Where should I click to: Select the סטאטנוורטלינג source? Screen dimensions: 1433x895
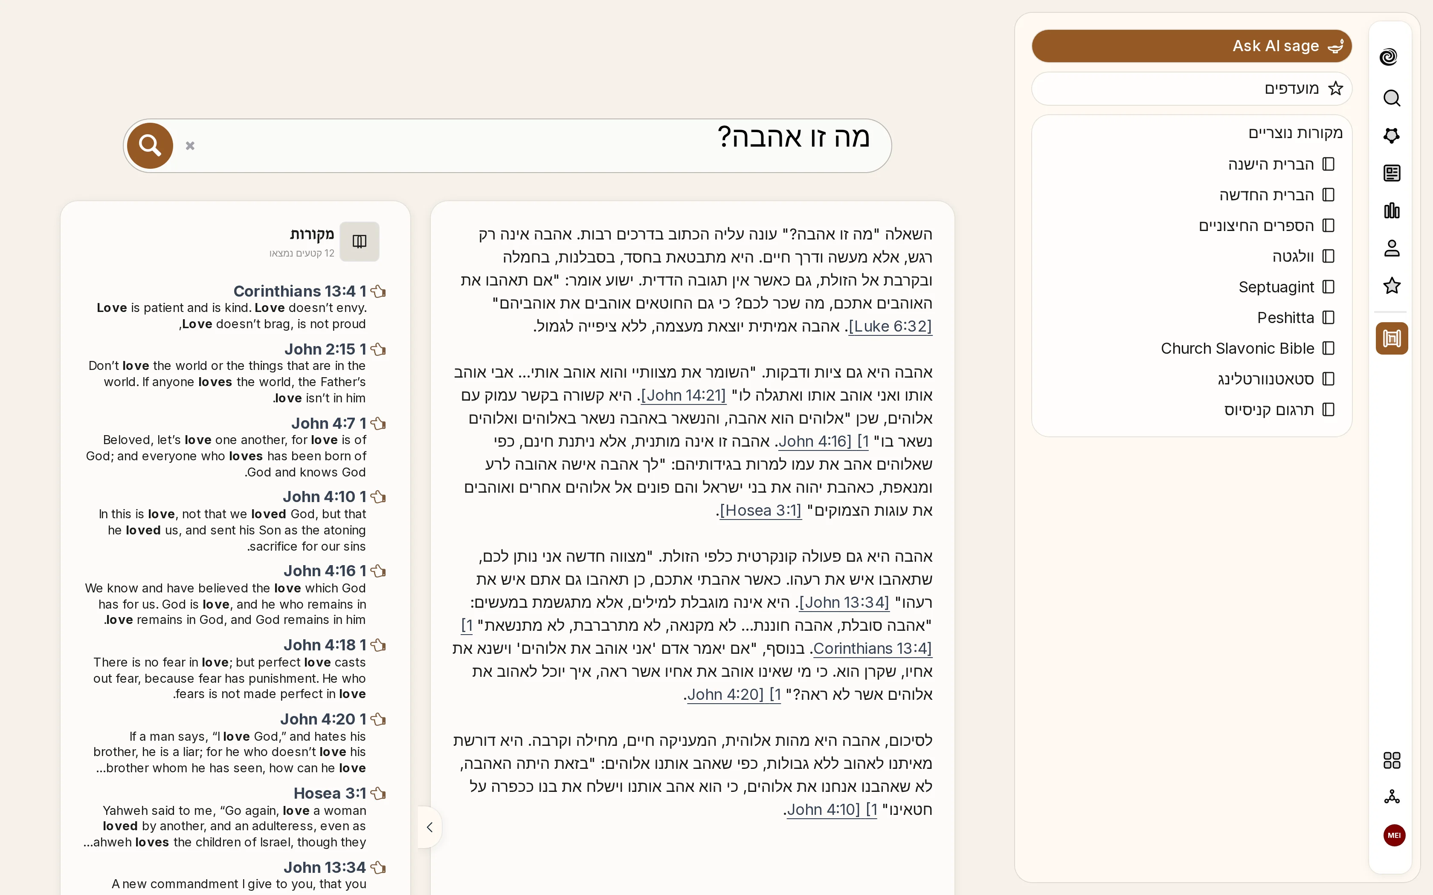[1276, 379]
